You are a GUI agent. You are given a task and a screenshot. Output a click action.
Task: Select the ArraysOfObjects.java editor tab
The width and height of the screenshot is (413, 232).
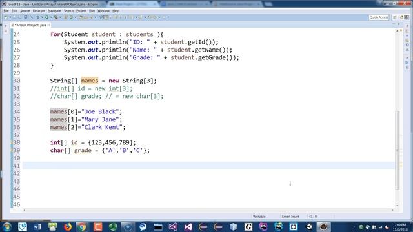pyautogui.click(x=30, y=25)
